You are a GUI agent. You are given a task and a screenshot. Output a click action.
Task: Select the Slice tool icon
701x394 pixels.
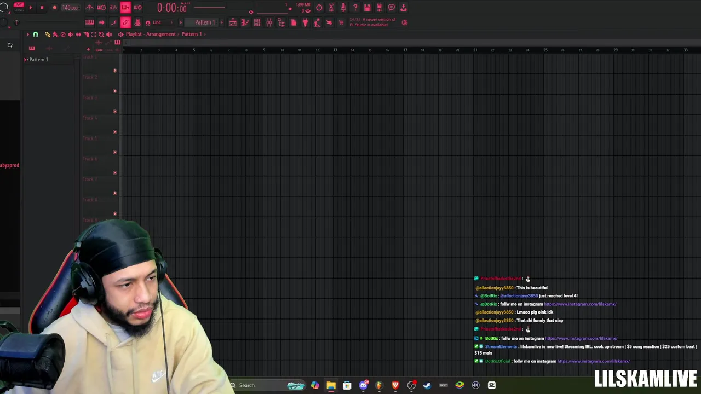[86, 34]
